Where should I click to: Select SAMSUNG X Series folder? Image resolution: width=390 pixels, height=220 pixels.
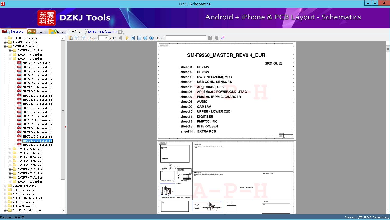point(30,182)
